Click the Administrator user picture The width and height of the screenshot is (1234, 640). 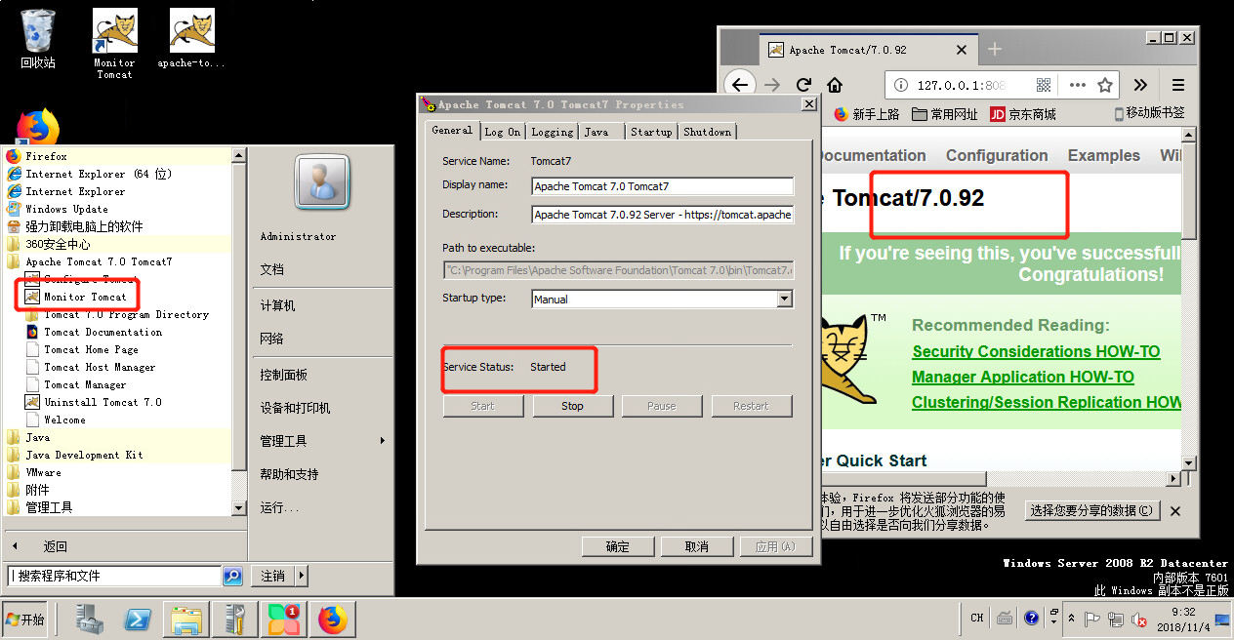point(321,181)
